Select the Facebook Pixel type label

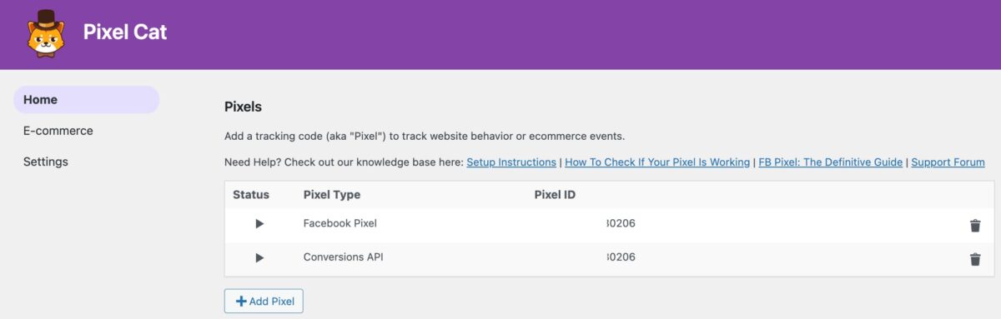point(340,223)
